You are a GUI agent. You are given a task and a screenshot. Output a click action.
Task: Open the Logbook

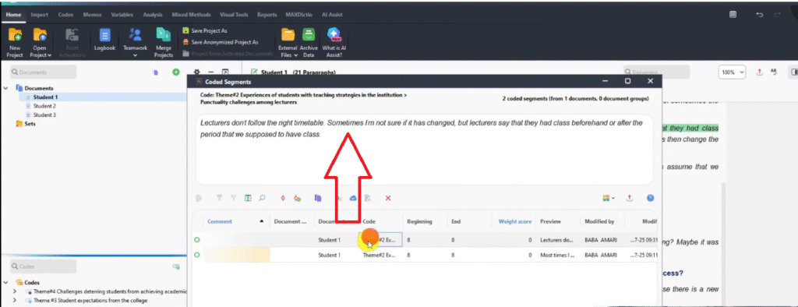[104, 40]
